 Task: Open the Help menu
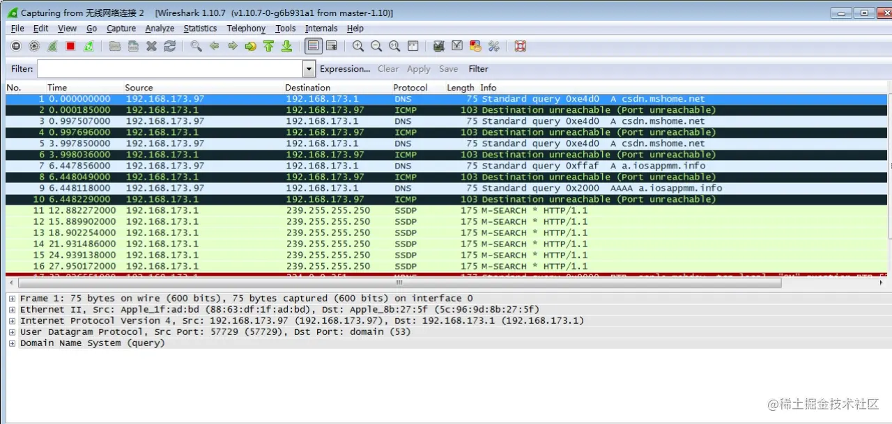pos(355,29)
